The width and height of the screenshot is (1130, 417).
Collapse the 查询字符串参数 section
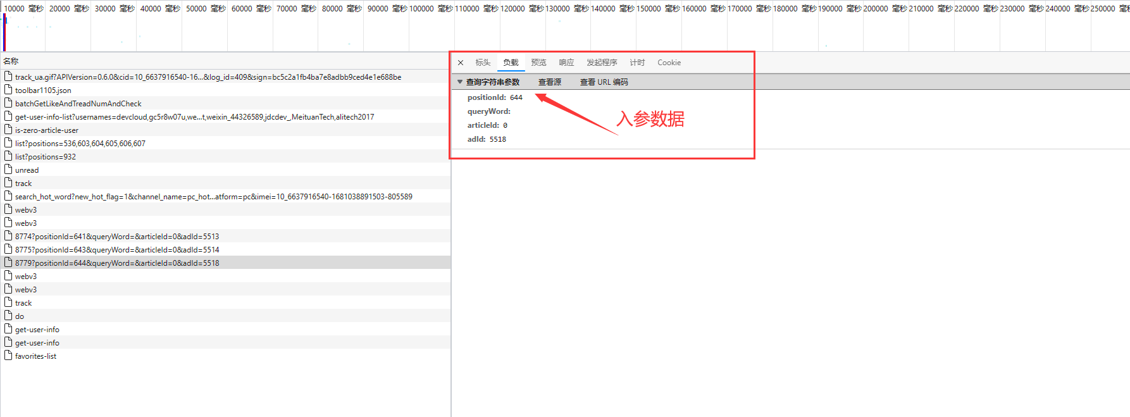pos(460,82)
